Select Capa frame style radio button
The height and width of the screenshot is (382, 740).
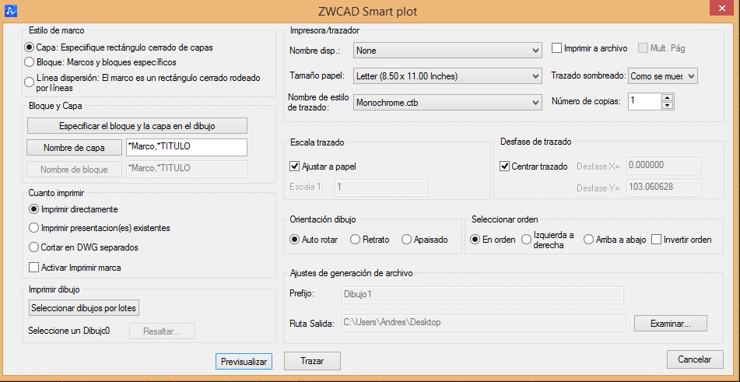tap(29, 47)
